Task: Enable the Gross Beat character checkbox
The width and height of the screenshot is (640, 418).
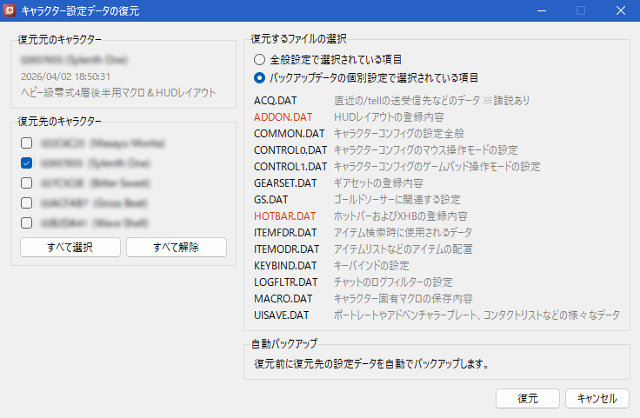Action: pos(27,202)
